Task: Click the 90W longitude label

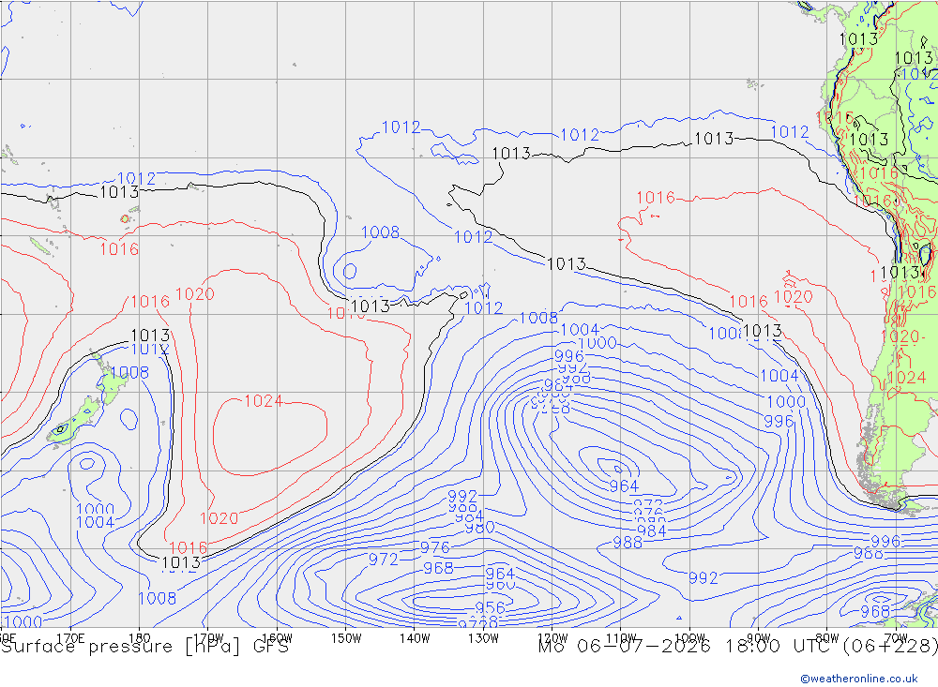Action: point(759,638)
